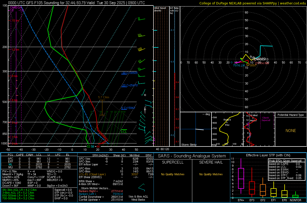Click the 'maxT = 89F' value

point(34,180)
